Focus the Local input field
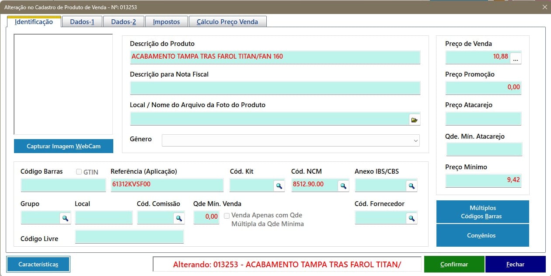Image resolution: width=551 pixels, height=276 pixels. coord(104,217)
